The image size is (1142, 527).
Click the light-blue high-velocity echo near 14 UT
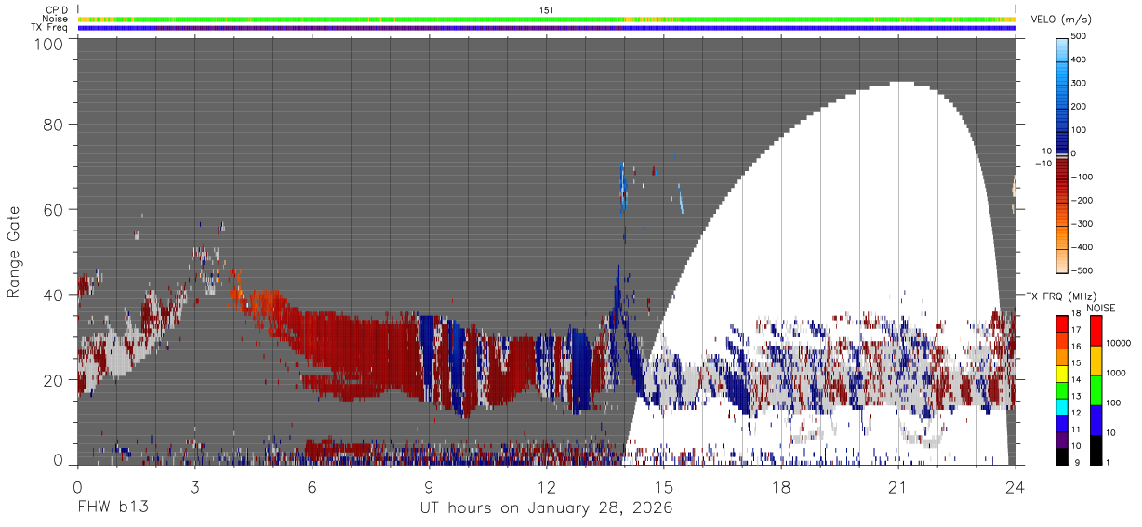(x=623, y=189)
